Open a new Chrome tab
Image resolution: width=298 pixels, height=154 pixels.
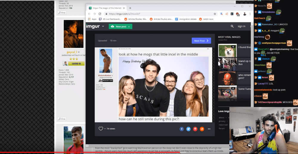coord(130,8)
